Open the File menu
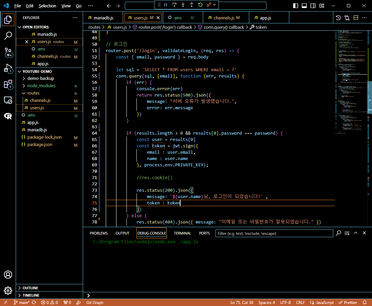 (x=18, y=6)
